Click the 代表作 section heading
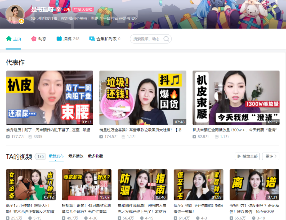 point(15,63)
